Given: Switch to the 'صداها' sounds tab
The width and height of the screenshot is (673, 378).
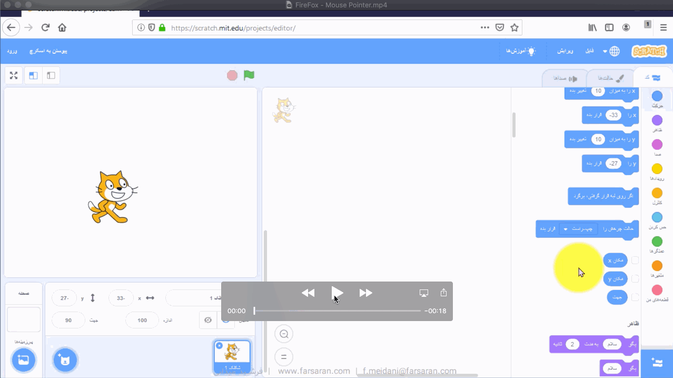Looking at the screenshot, I should (566, 78).
